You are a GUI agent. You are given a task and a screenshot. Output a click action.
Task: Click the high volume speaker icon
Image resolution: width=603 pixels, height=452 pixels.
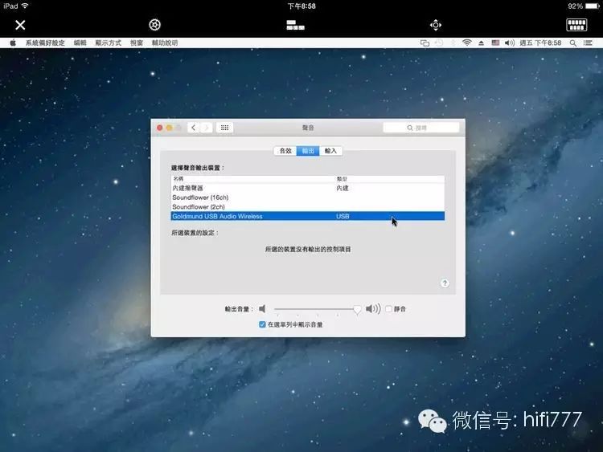[x=373, y=309]
